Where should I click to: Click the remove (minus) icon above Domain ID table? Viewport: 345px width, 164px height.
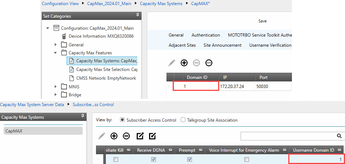(196, 63)
